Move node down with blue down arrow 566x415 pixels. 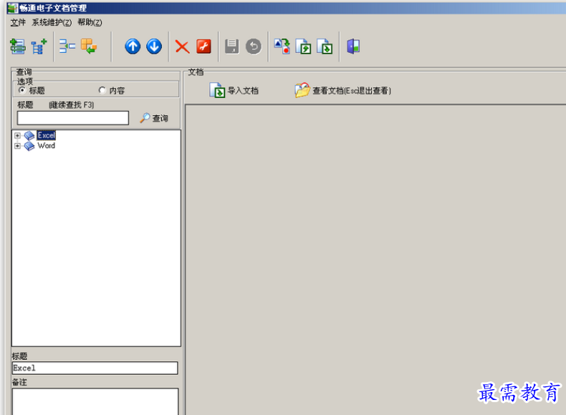tap(154, 47)
